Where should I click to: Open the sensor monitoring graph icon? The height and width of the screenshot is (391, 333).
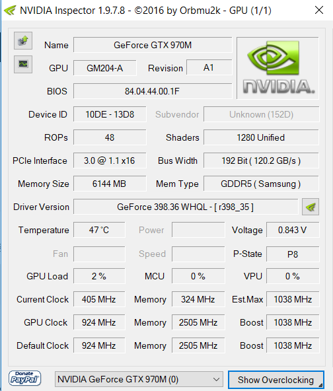23,64
